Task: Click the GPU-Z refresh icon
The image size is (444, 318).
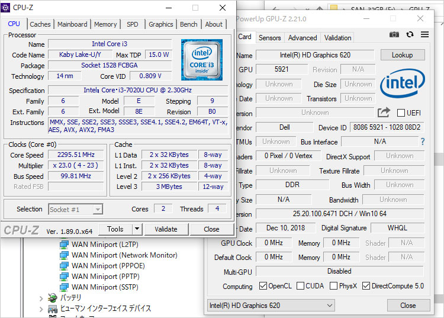Action: pyautogui.click(x=410, y=35)
